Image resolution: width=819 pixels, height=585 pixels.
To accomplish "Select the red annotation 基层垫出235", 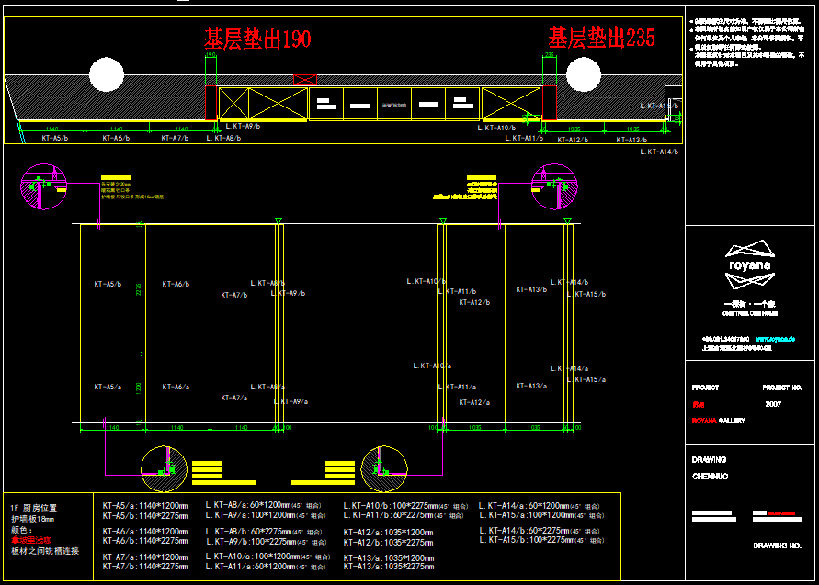I will 601,37.
